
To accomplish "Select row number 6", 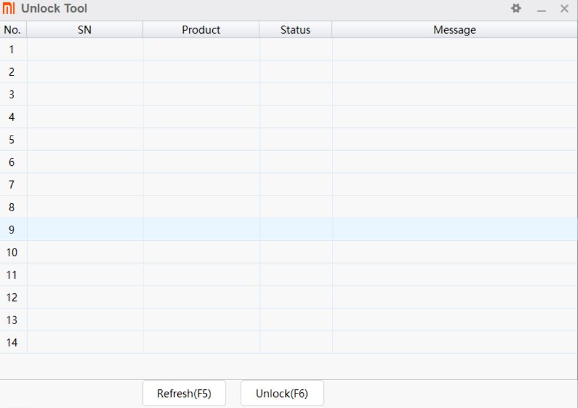I will pyautogui.click(x=288, y=162).
